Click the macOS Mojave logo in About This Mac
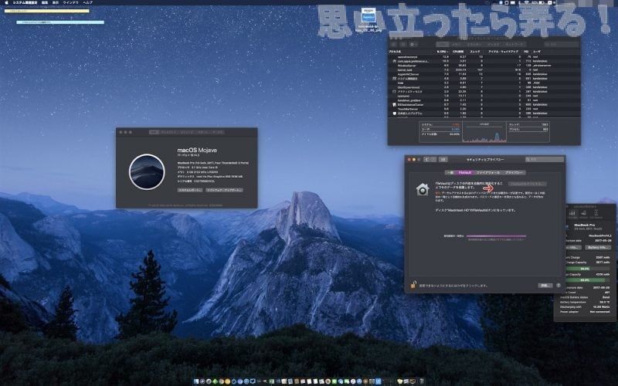 click(147, 171)
